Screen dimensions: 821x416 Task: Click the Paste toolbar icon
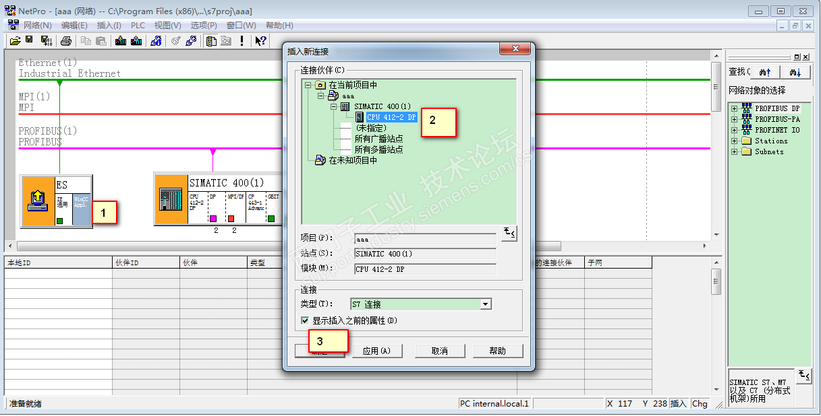pyautogui.click(x=101, y=41)
